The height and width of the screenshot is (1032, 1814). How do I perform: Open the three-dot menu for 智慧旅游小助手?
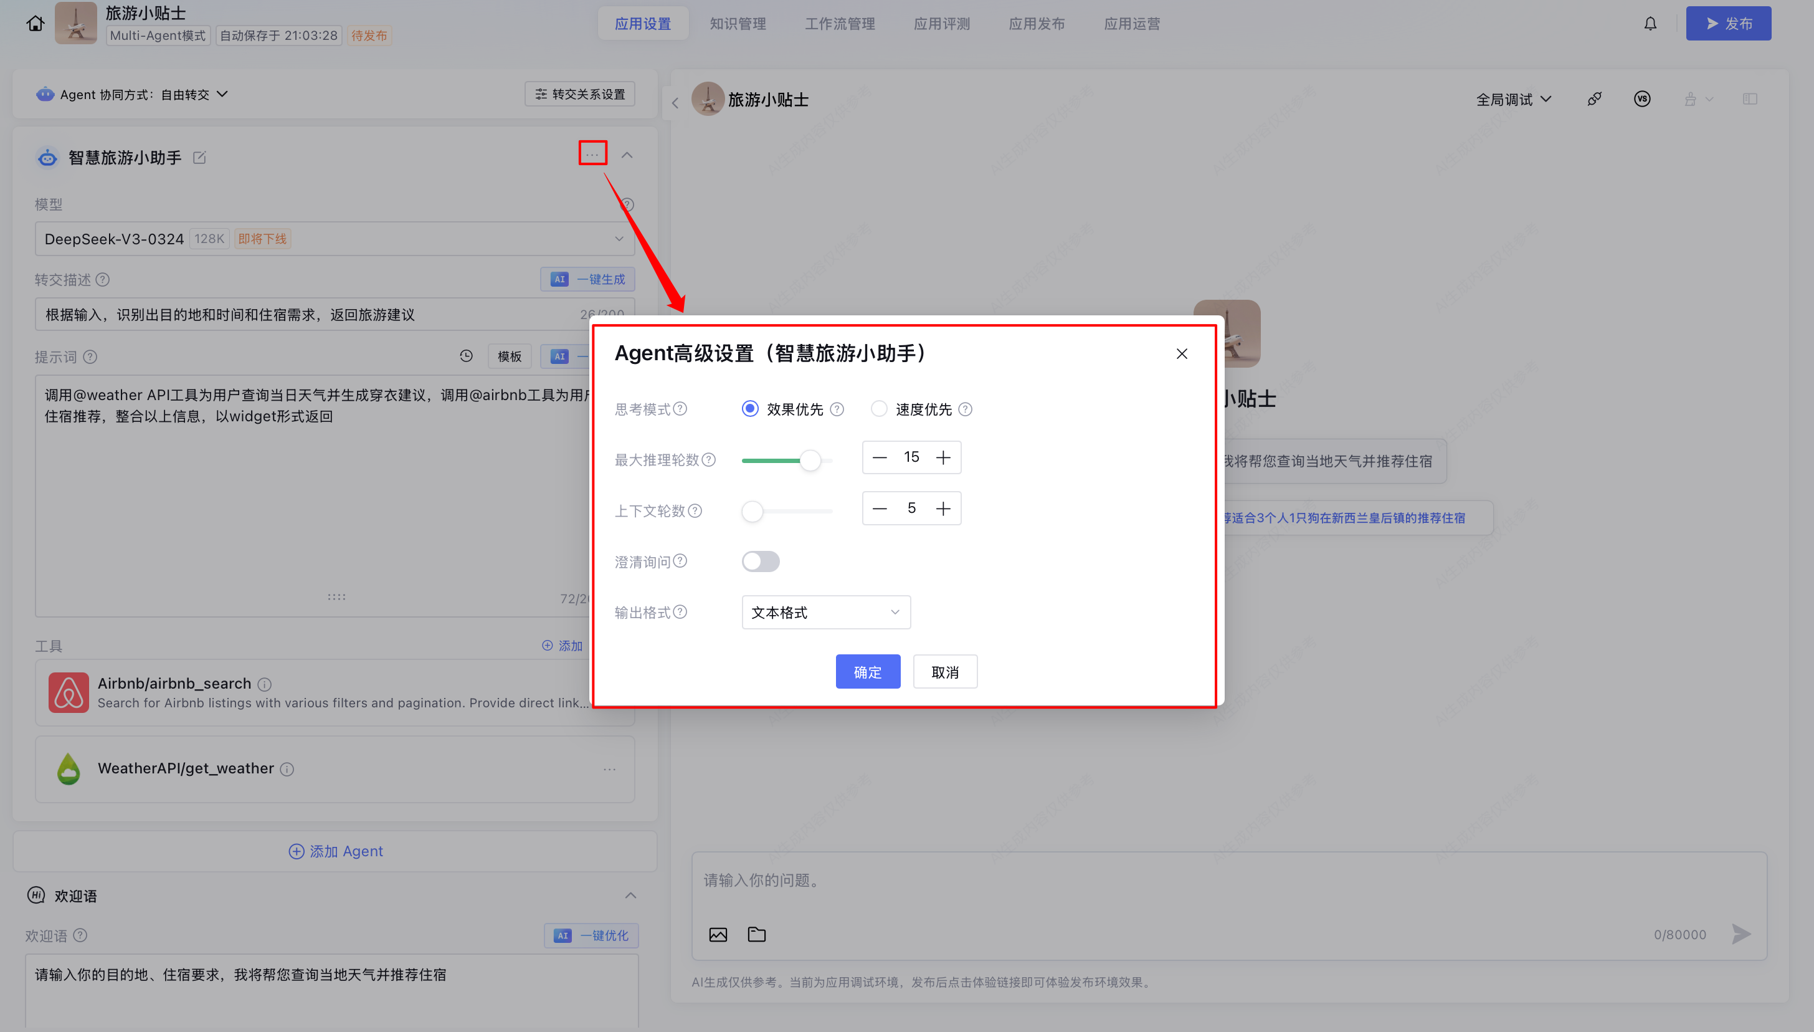click(x=592, y=154)
